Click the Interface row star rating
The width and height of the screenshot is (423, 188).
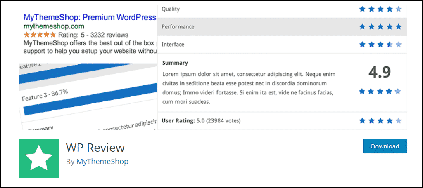pyautogui.click(x=380, y=44)
